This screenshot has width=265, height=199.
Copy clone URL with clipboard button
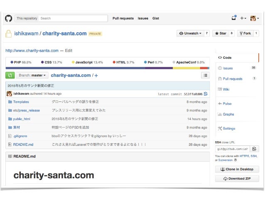click(x=254, y=149)
